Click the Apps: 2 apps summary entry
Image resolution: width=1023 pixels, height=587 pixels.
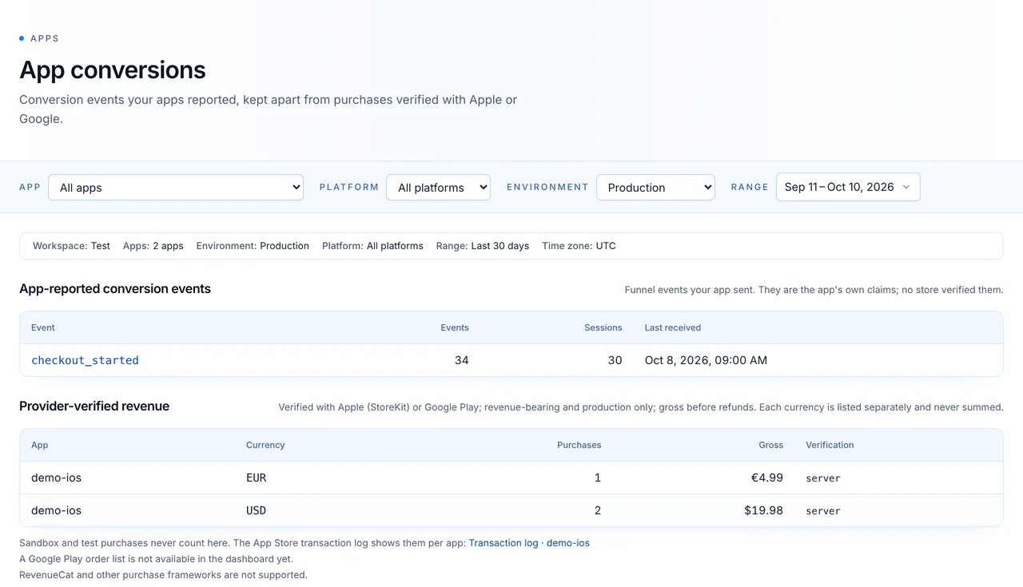click(153, 246)
